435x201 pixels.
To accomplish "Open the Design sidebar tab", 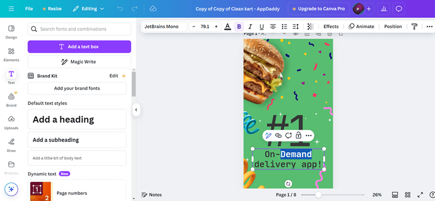I will (11, 32).
